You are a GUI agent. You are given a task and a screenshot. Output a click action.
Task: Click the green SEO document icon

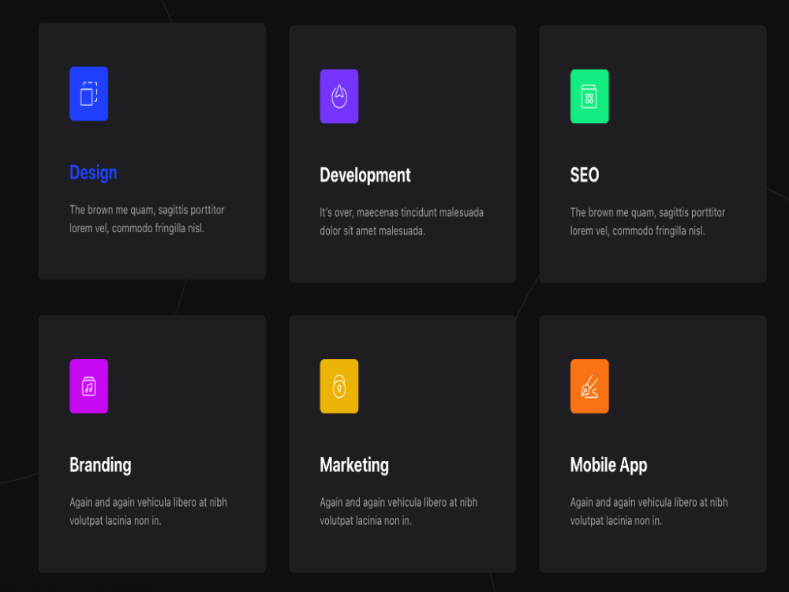[589, 96]
